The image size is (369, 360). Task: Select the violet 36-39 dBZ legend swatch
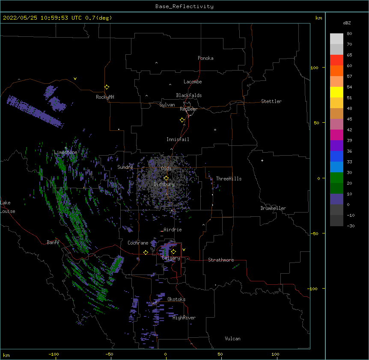[336, 146]
